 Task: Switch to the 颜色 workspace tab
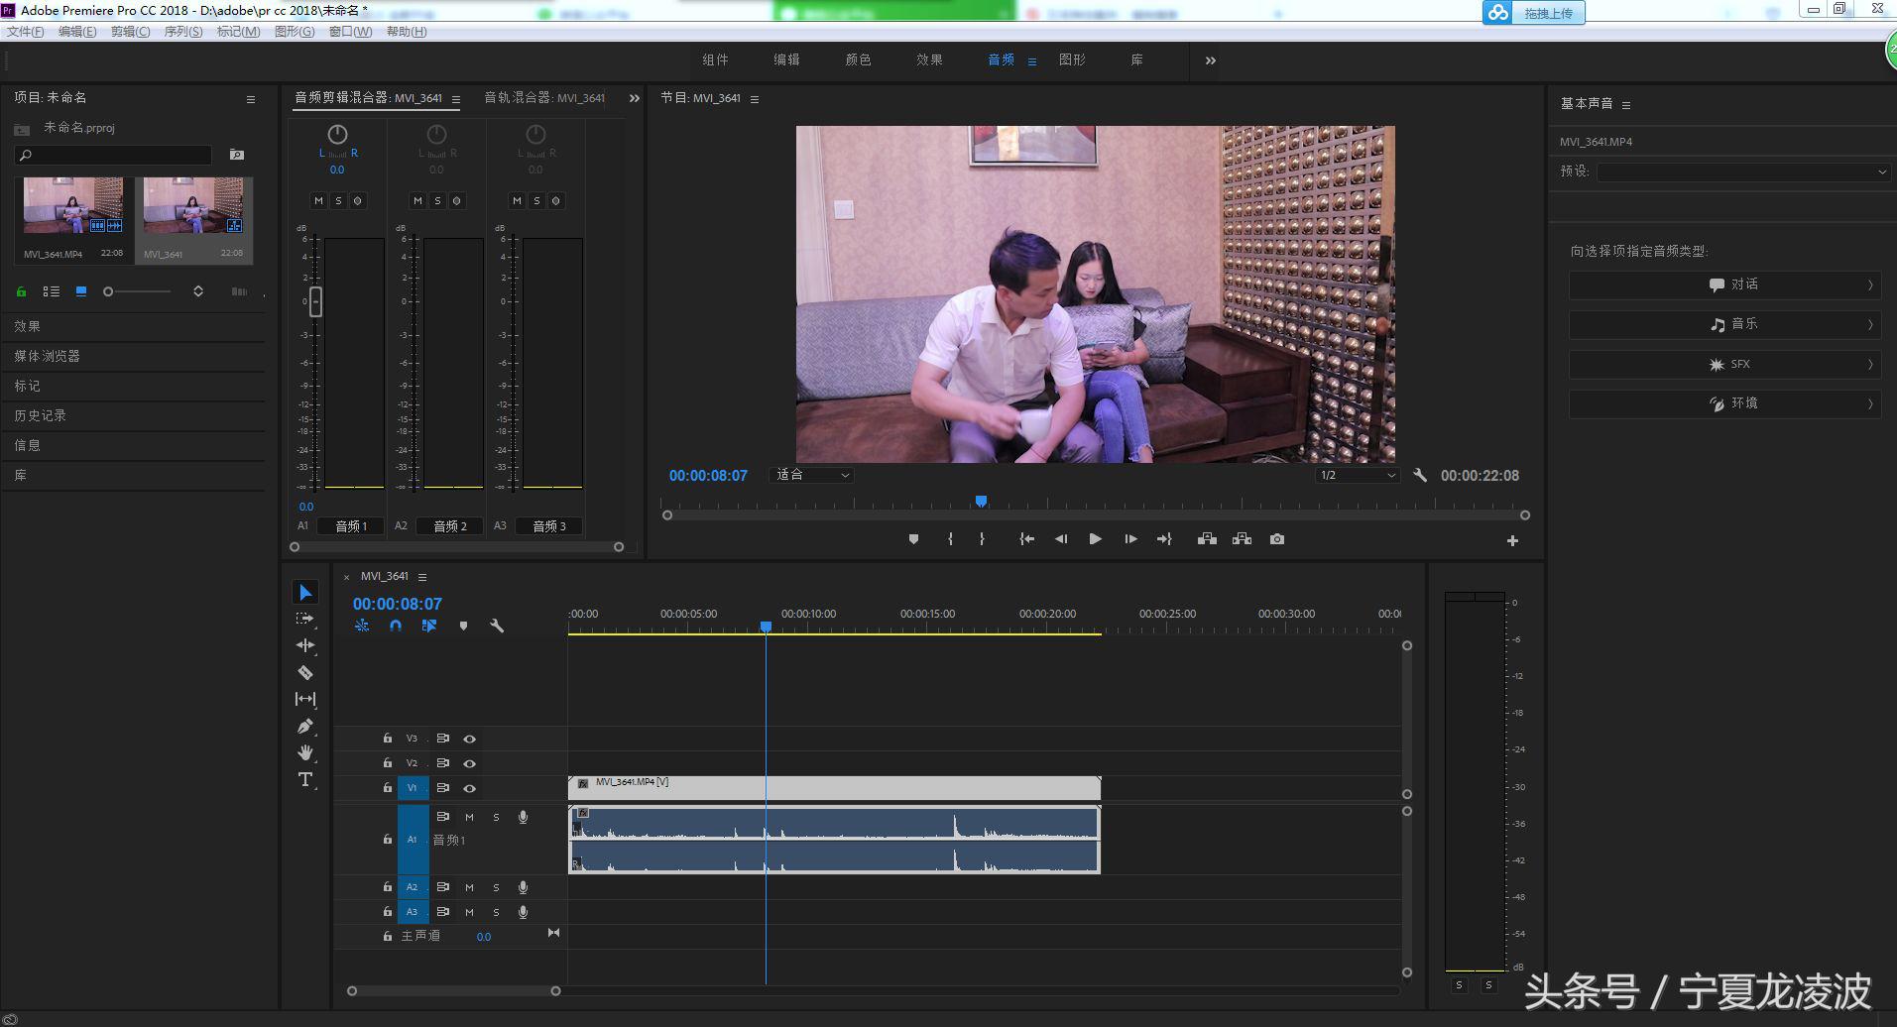click(859, 59)
